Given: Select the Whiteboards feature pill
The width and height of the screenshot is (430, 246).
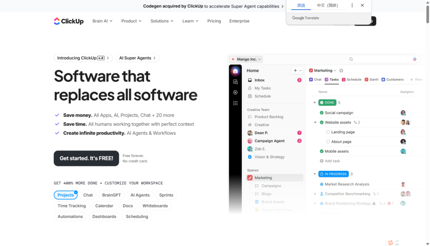Looking at the screenshot, I should (x=155, y=206).
